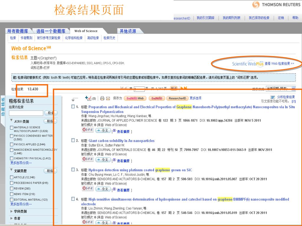The width and height of the screenshot is (302, 226).
Task: Select checkbox for result 3 Hydrogen detection
Action: [73, 169]
